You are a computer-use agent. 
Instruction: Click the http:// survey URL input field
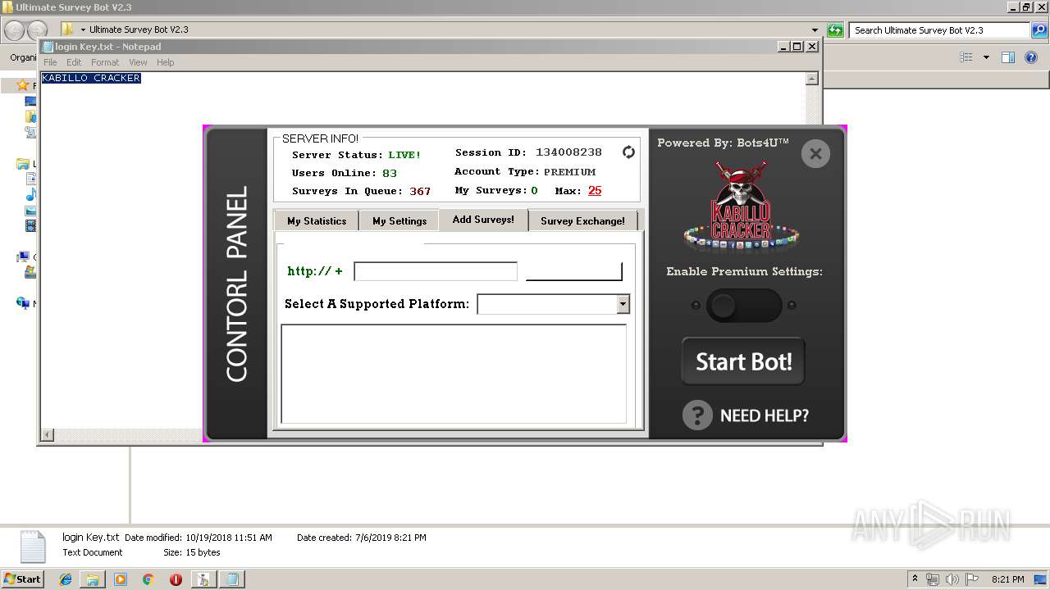(436, 271)
